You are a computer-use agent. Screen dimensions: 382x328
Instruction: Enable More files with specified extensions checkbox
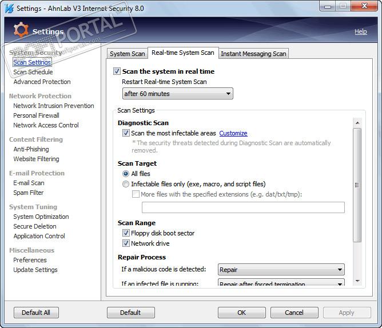[136, 194]
